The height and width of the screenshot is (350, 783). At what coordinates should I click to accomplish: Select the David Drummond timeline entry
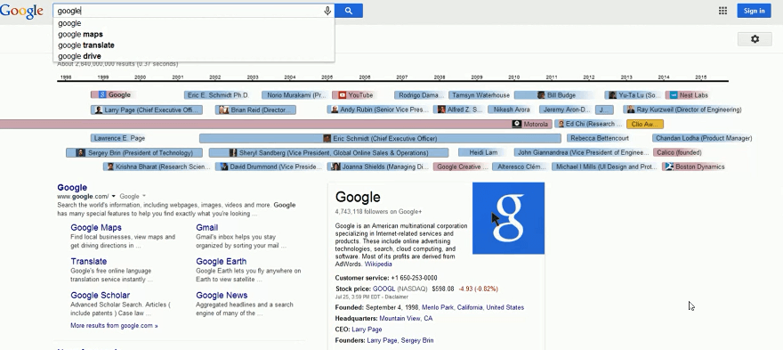270,167
